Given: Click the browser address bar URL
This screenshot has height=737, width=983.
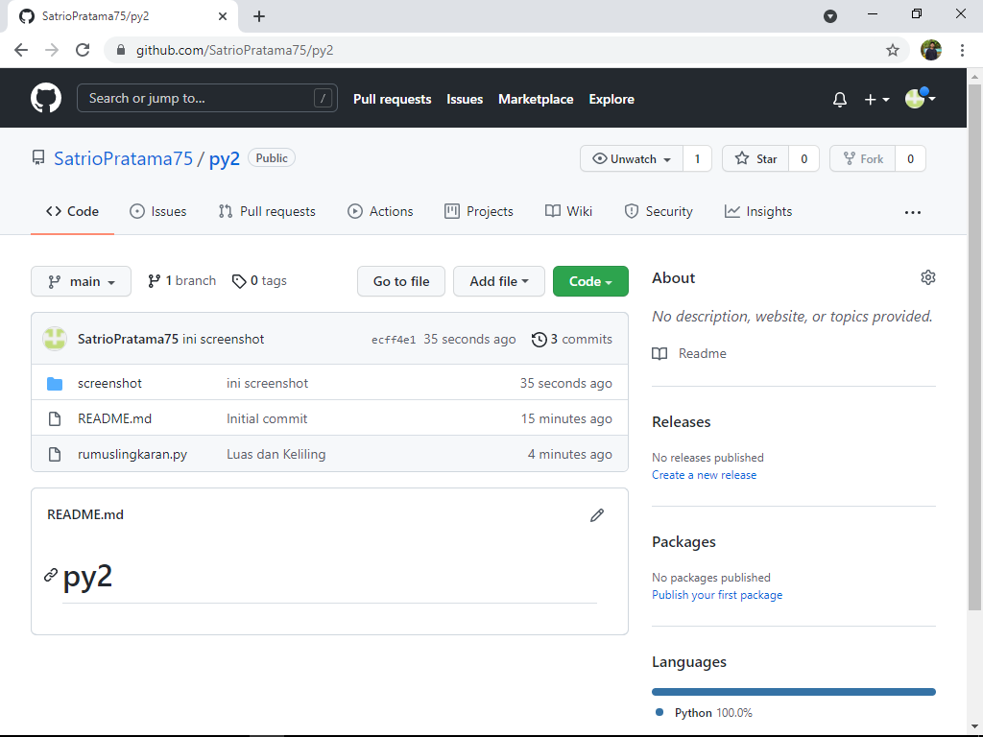Looking at the screenshot, I should 234,50.
